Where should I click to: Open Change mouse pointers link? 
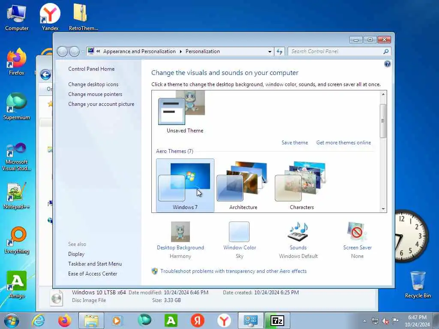point(95,94)
